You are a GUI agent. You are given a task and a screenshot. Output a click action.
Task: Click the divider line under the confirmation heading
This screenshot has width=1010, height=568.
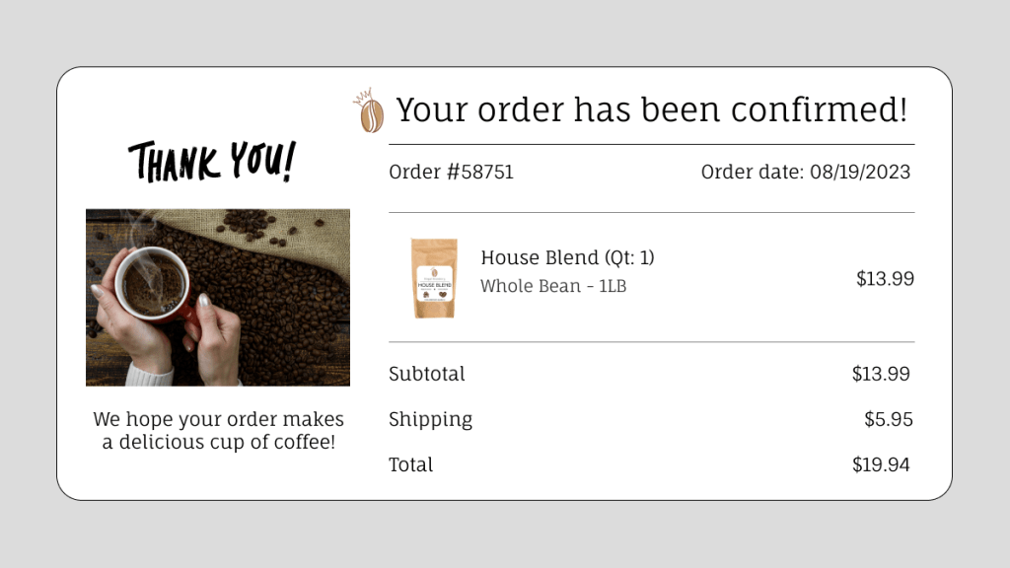point(651,145)
